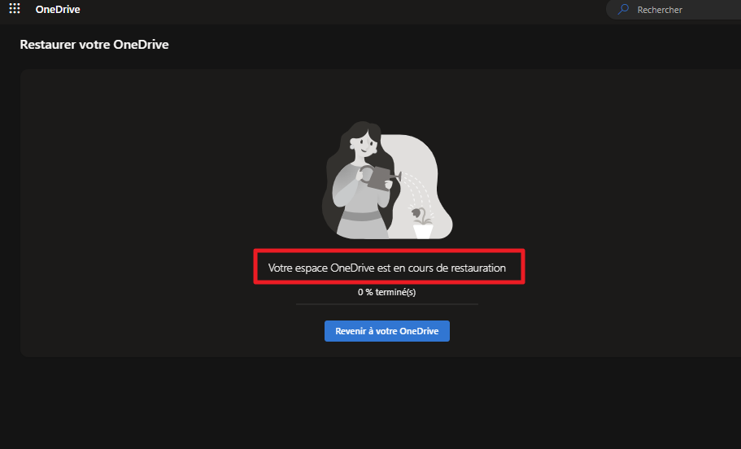Click 'Votre espace OneDrive est en cours de restauration' message
Viewport: 741px width, 449px height.
pos(387,268)
